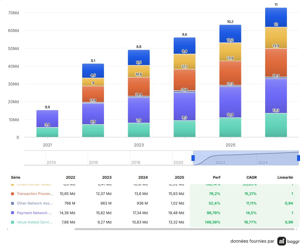This screenshot has height=249, width=300.
Task: Click the 2025 blue segment labeled 10,2
Action: 230,34
